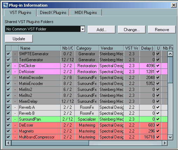This screenshot has width=178, height=150.
Task: Click the vertical scrollbar thumb
Action: click(x=170, y=70)
